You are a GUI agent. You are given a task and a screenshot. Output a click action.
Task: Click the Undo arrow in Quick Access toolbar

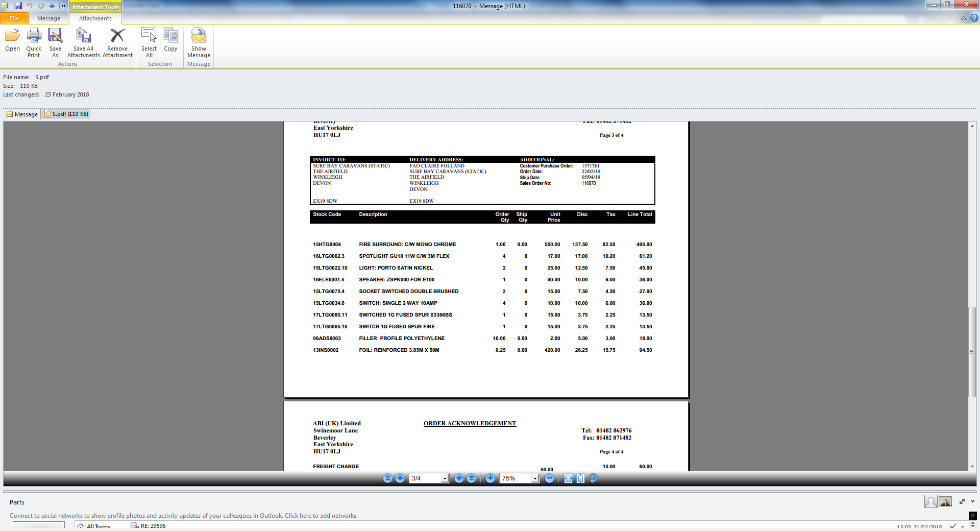[30, 6]
